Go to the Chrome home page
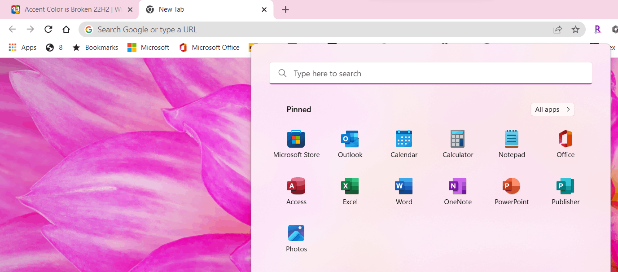Screen dimensions: 618x272 pos(66,29)
